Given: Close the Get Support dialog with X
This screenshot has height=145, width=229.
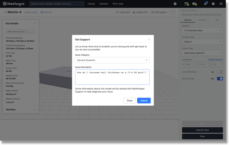Looking at the screenshot, I should pyautogui.click(x=149, y=40).
